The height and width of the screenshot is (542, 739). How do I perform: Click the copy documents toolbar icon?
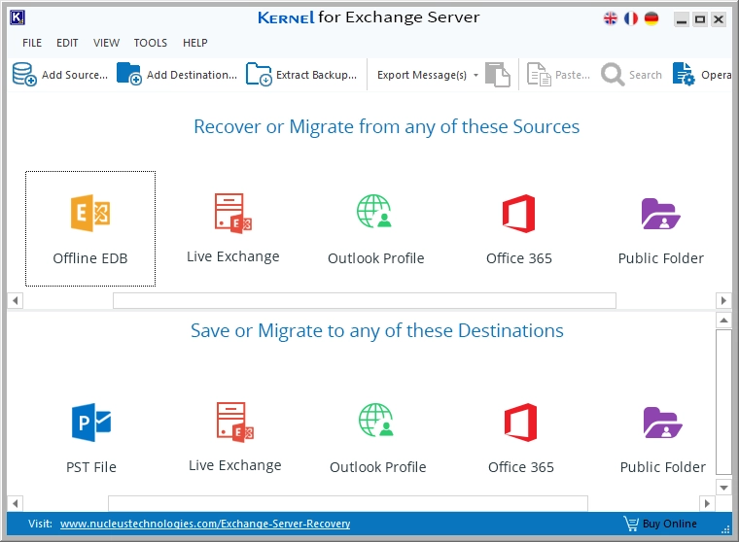tap(498, 75)
